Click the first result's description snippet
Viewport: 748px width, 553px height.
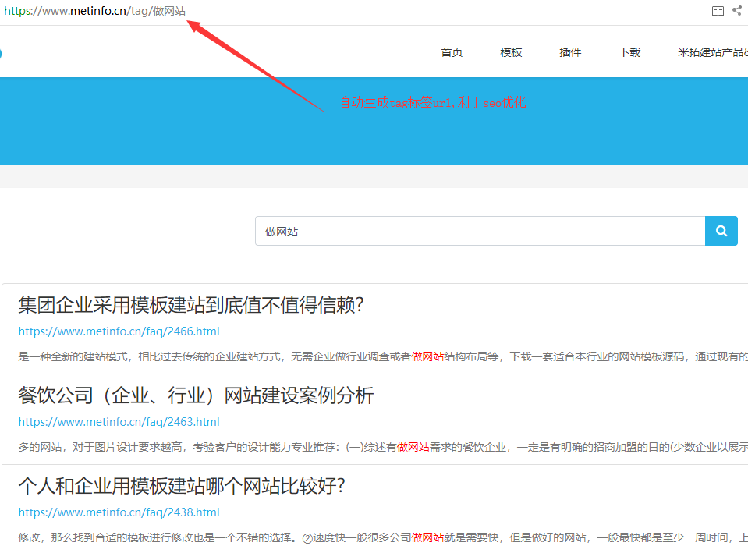pos(374,356)
